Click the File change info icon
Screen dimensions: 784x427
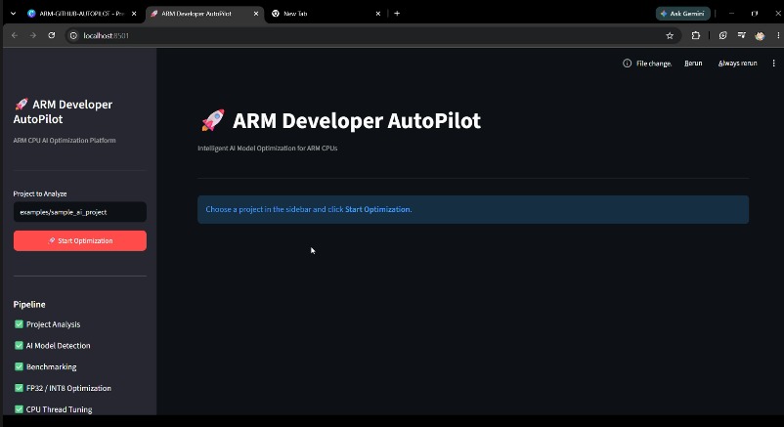(x=627, y=64)
